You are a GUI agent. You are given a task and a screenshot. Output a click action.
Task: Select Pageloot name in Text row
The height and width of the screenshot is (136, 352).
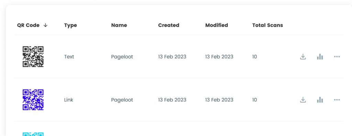122,57
